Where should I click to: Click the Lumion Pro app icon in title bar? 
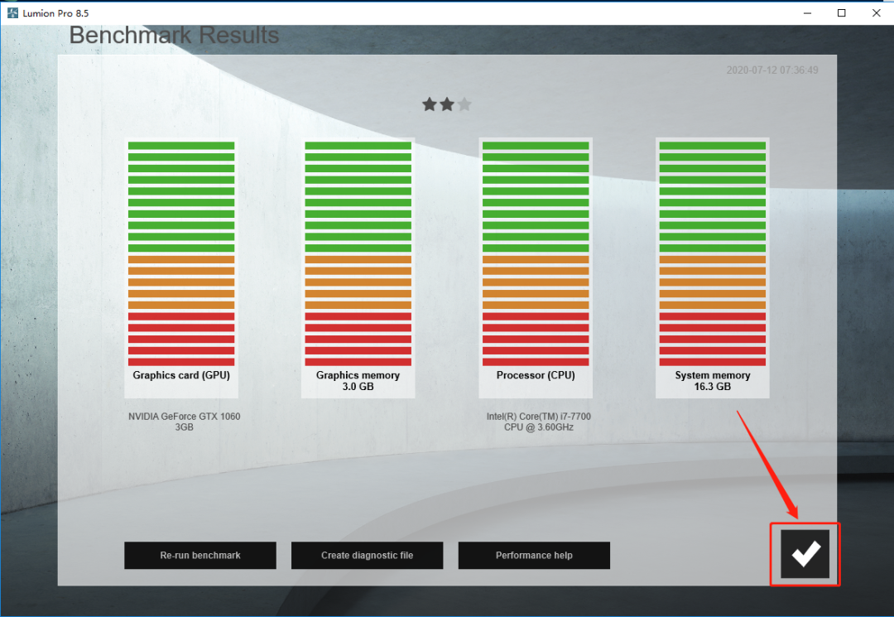(12, 12)
